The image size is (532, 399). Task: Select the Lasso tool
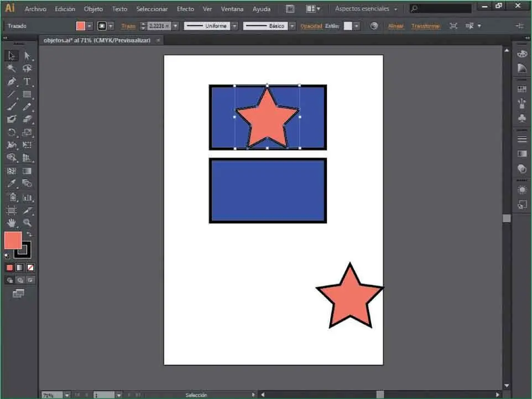[x=27, y=68]
